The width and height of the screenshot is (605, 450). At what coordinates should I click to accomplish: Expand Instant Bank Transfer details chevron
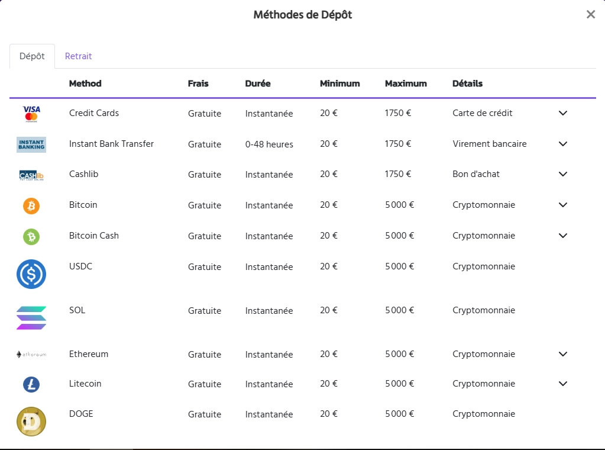click(562, 144)
